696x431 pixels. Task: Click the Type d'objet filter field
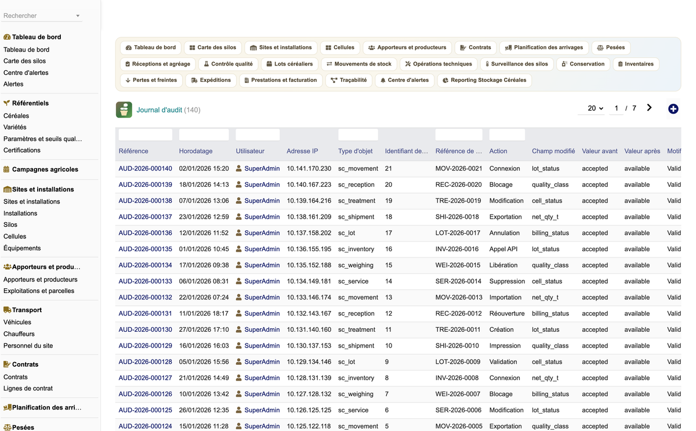coord(358,135)
